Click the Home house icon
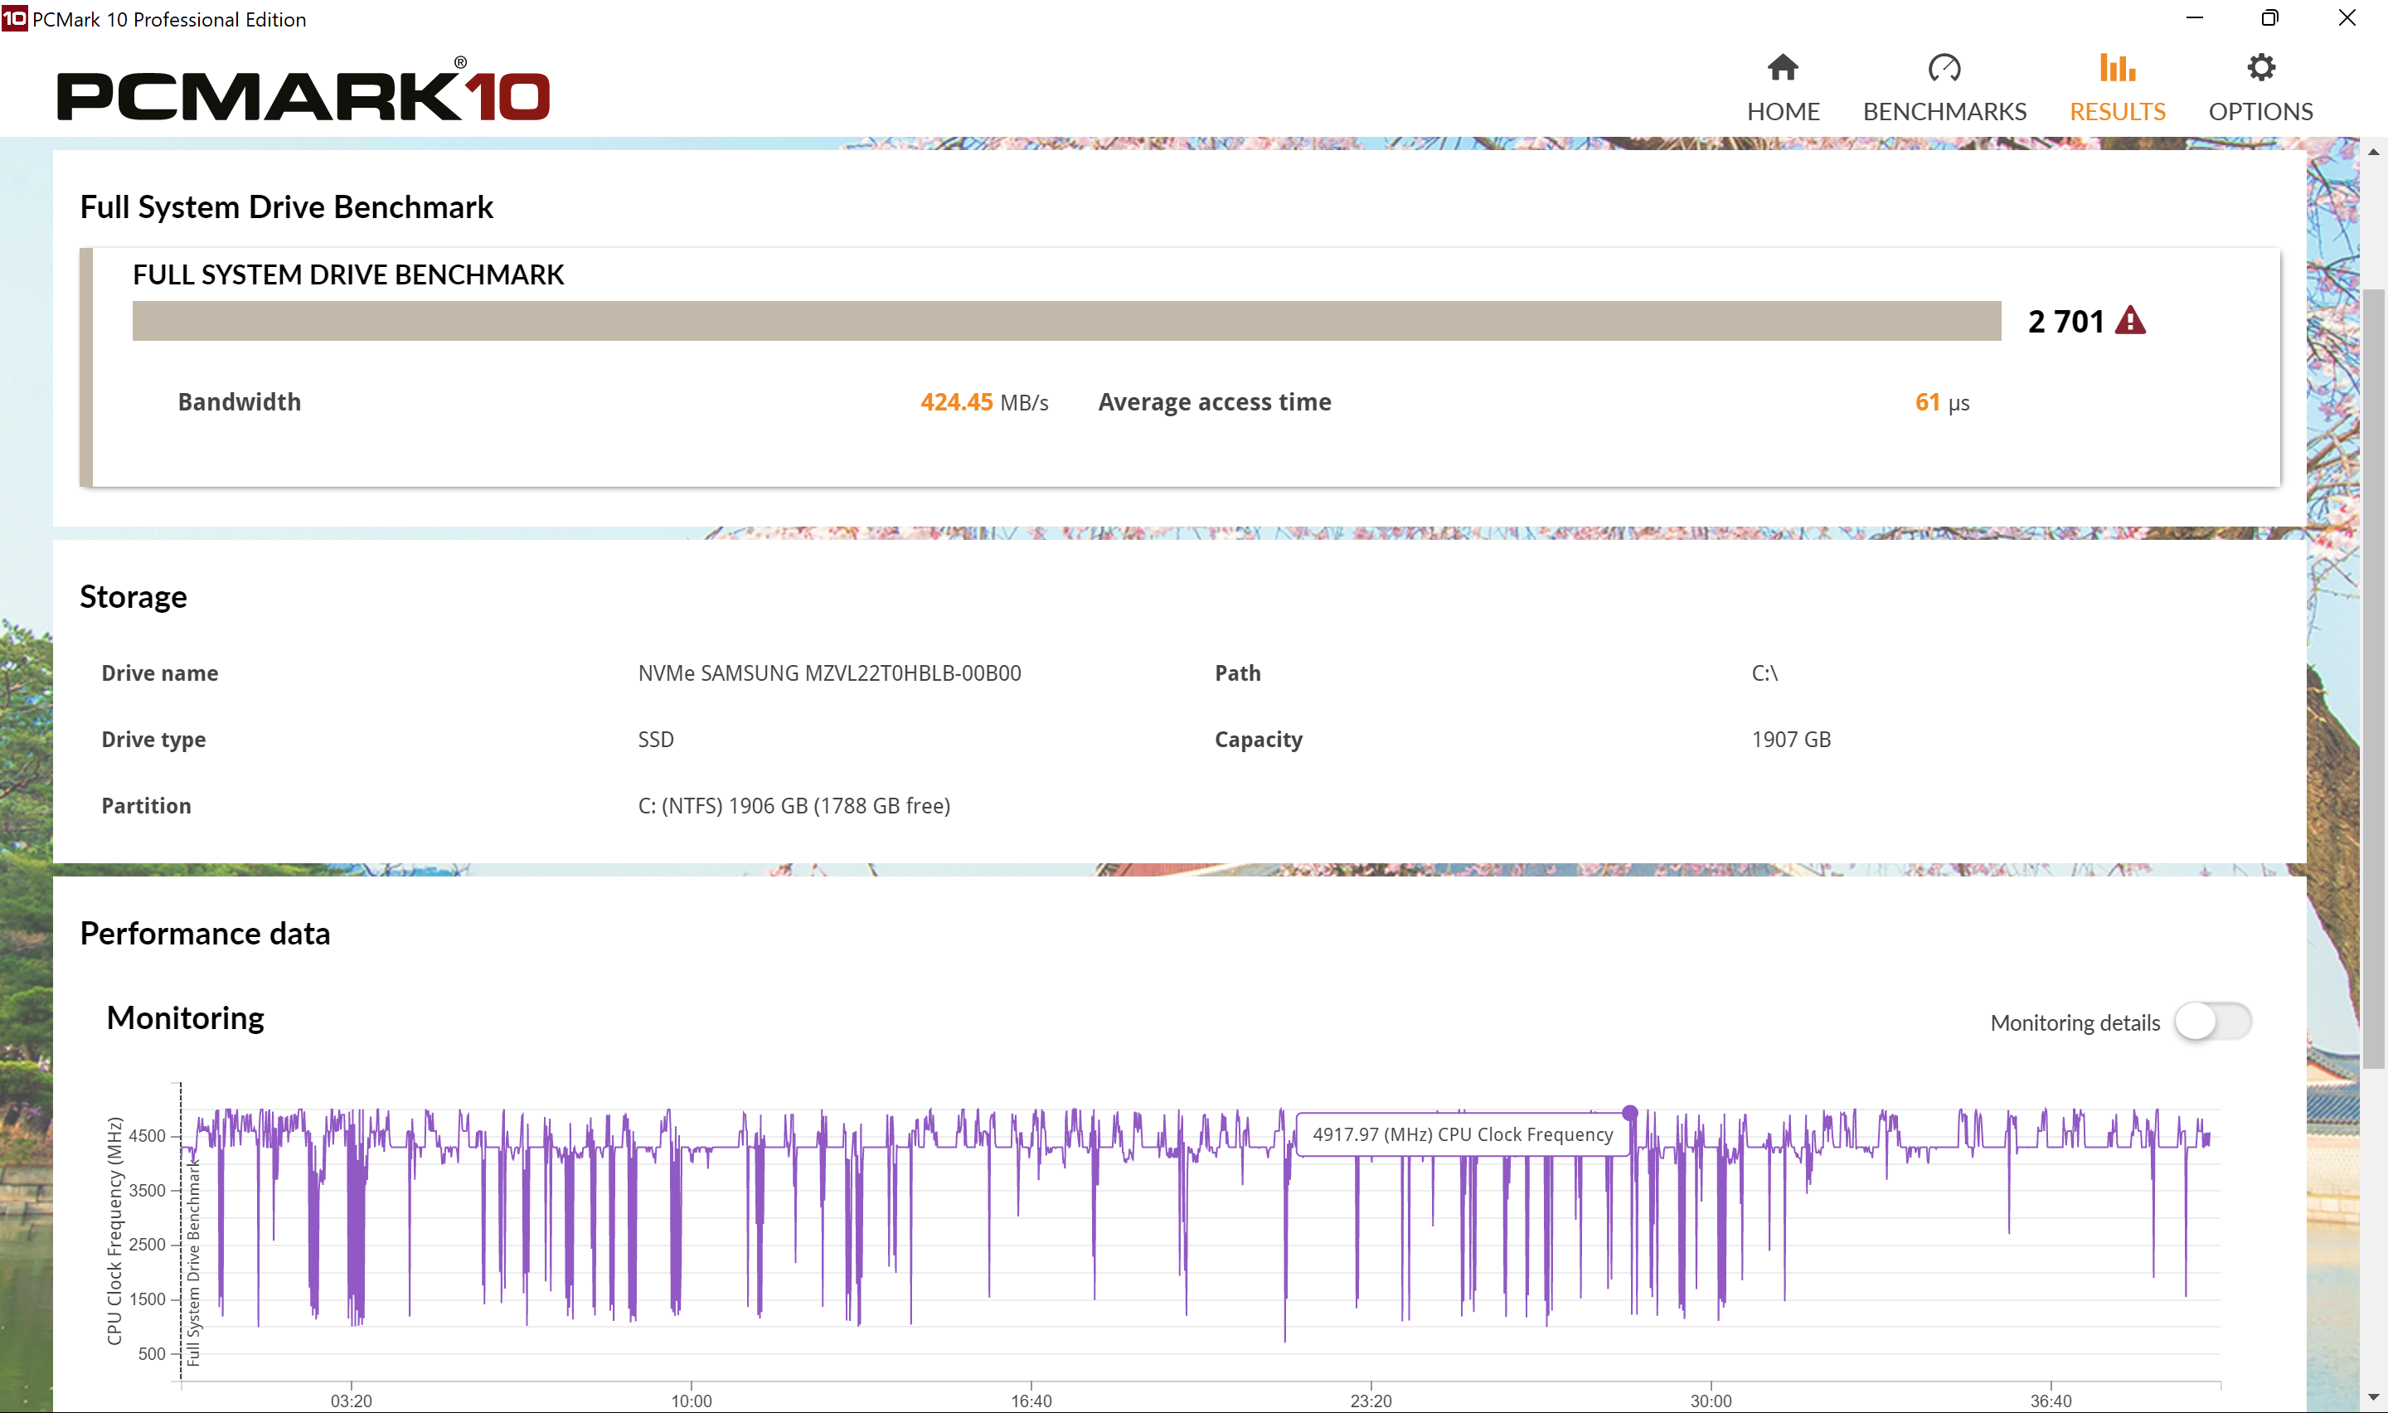This screenshot has width=2388, height=1413. click(1782, 68)
